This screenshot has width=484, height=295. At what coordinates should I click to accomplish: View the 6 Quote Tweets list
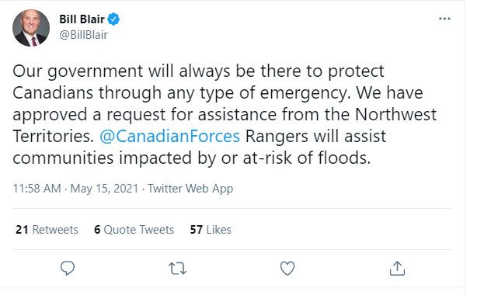tap(134, 230)
